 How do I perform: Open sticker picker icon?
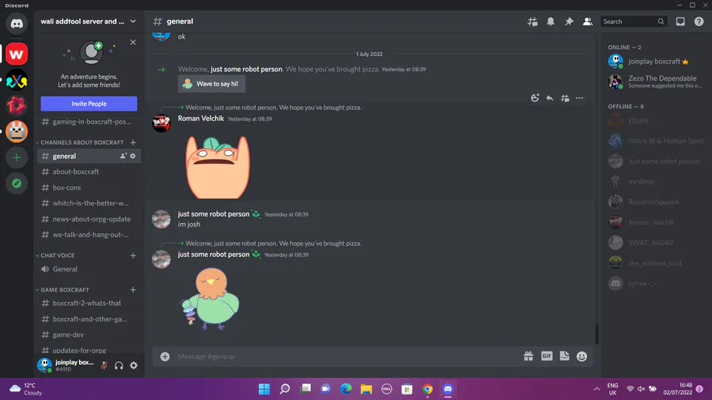point(564,357)
